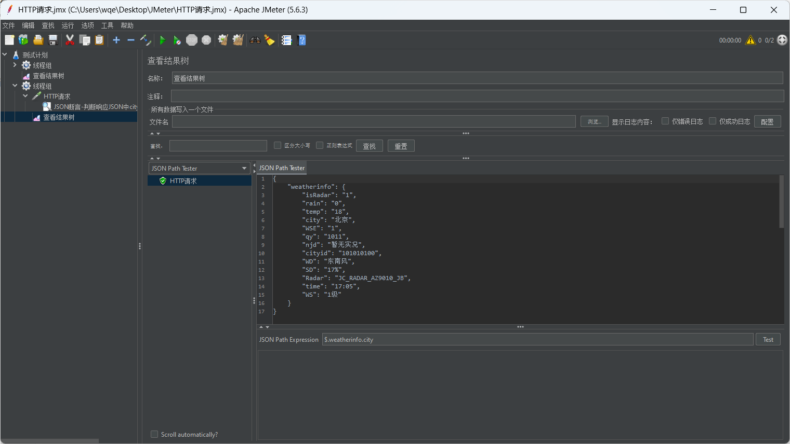Create a new test plan via New icon
Viewport: 790px width, 444px height.
point(9,40)
